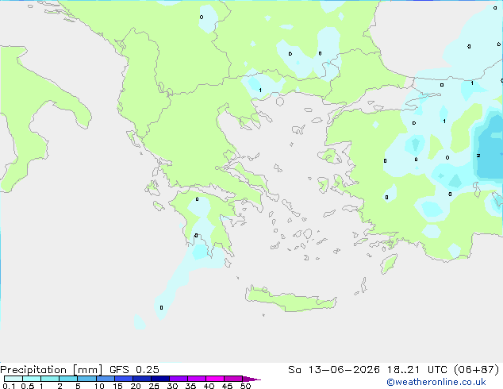Click the '(06+87)' forecast run text

pos(477,370)
